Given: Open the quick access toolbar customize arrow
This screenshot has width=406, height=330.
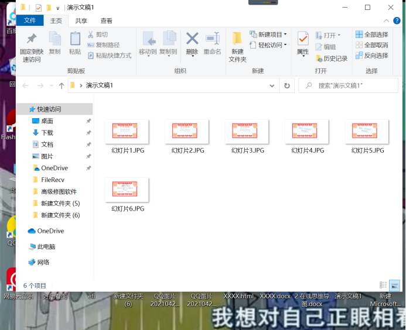Looking at the screenshot, I should tap(58, 8).
